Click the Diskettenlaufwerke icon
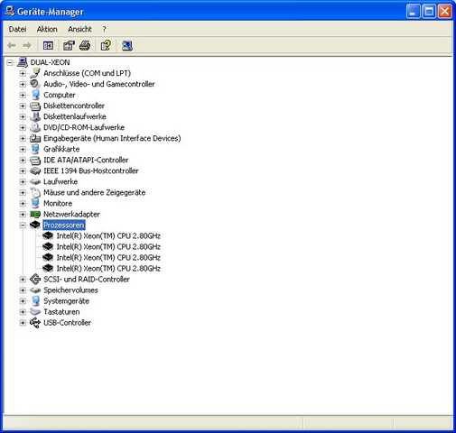 [x=35, y=116]
